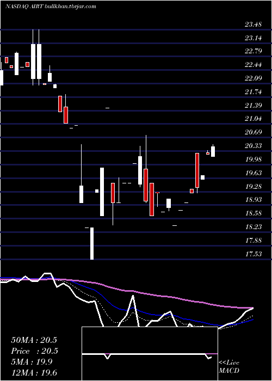Click the 21.74 price axis label
Screen dimensions: 272x381
tap(254, 92)
